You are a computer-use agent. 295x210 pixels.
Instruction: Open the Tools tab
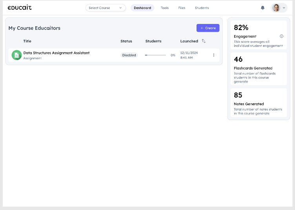pos(165,8)
